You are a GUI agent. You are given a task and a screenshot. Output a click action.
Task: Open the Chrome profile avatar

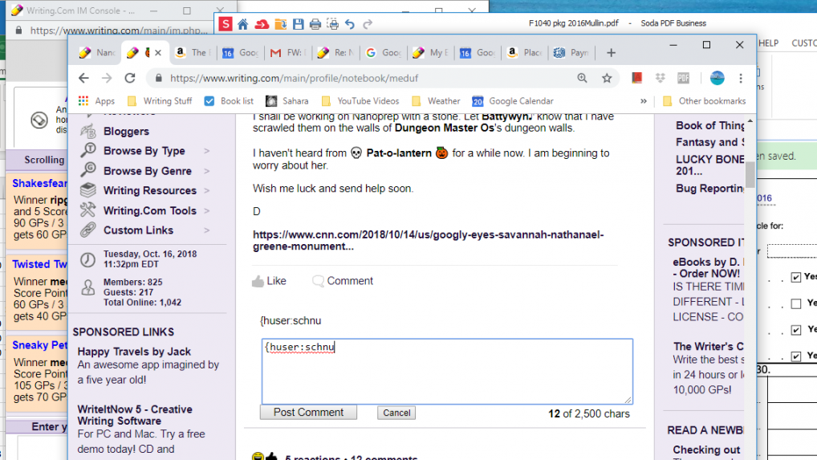(x=717, y=78)
